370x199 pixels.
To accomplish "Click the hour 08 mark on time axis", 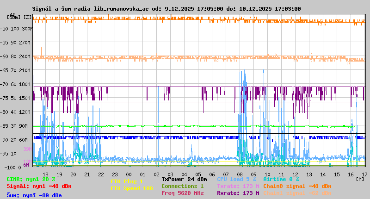I will pyautogui.click(x=240, y=174).
